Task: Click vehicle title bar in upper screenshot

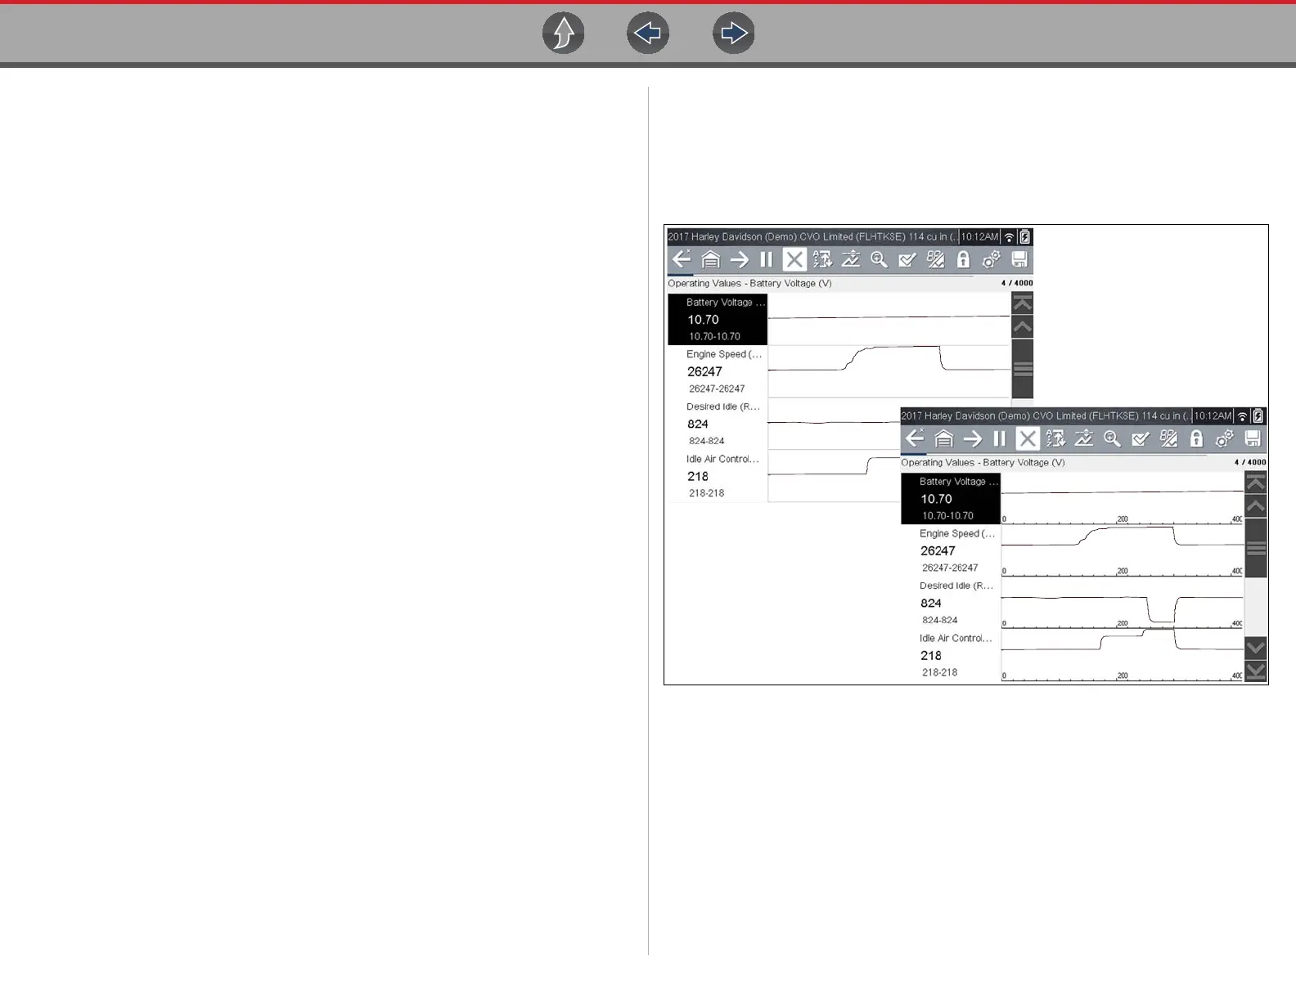Action: click(x=812, y=237)
